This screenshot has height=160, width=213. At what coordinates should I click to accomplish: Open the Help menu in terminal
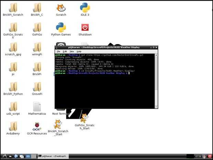pyautogui.click(x=79, y=51)
